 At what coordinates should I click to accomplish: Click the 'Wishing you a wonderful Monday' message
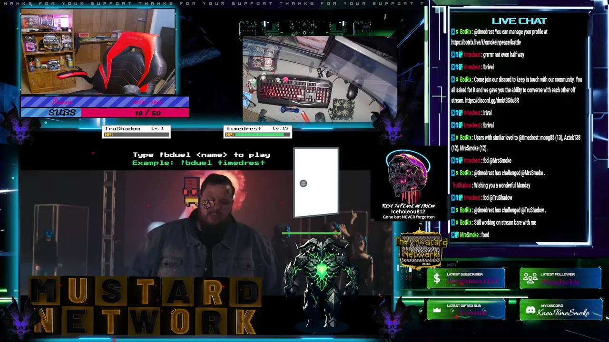502,185
